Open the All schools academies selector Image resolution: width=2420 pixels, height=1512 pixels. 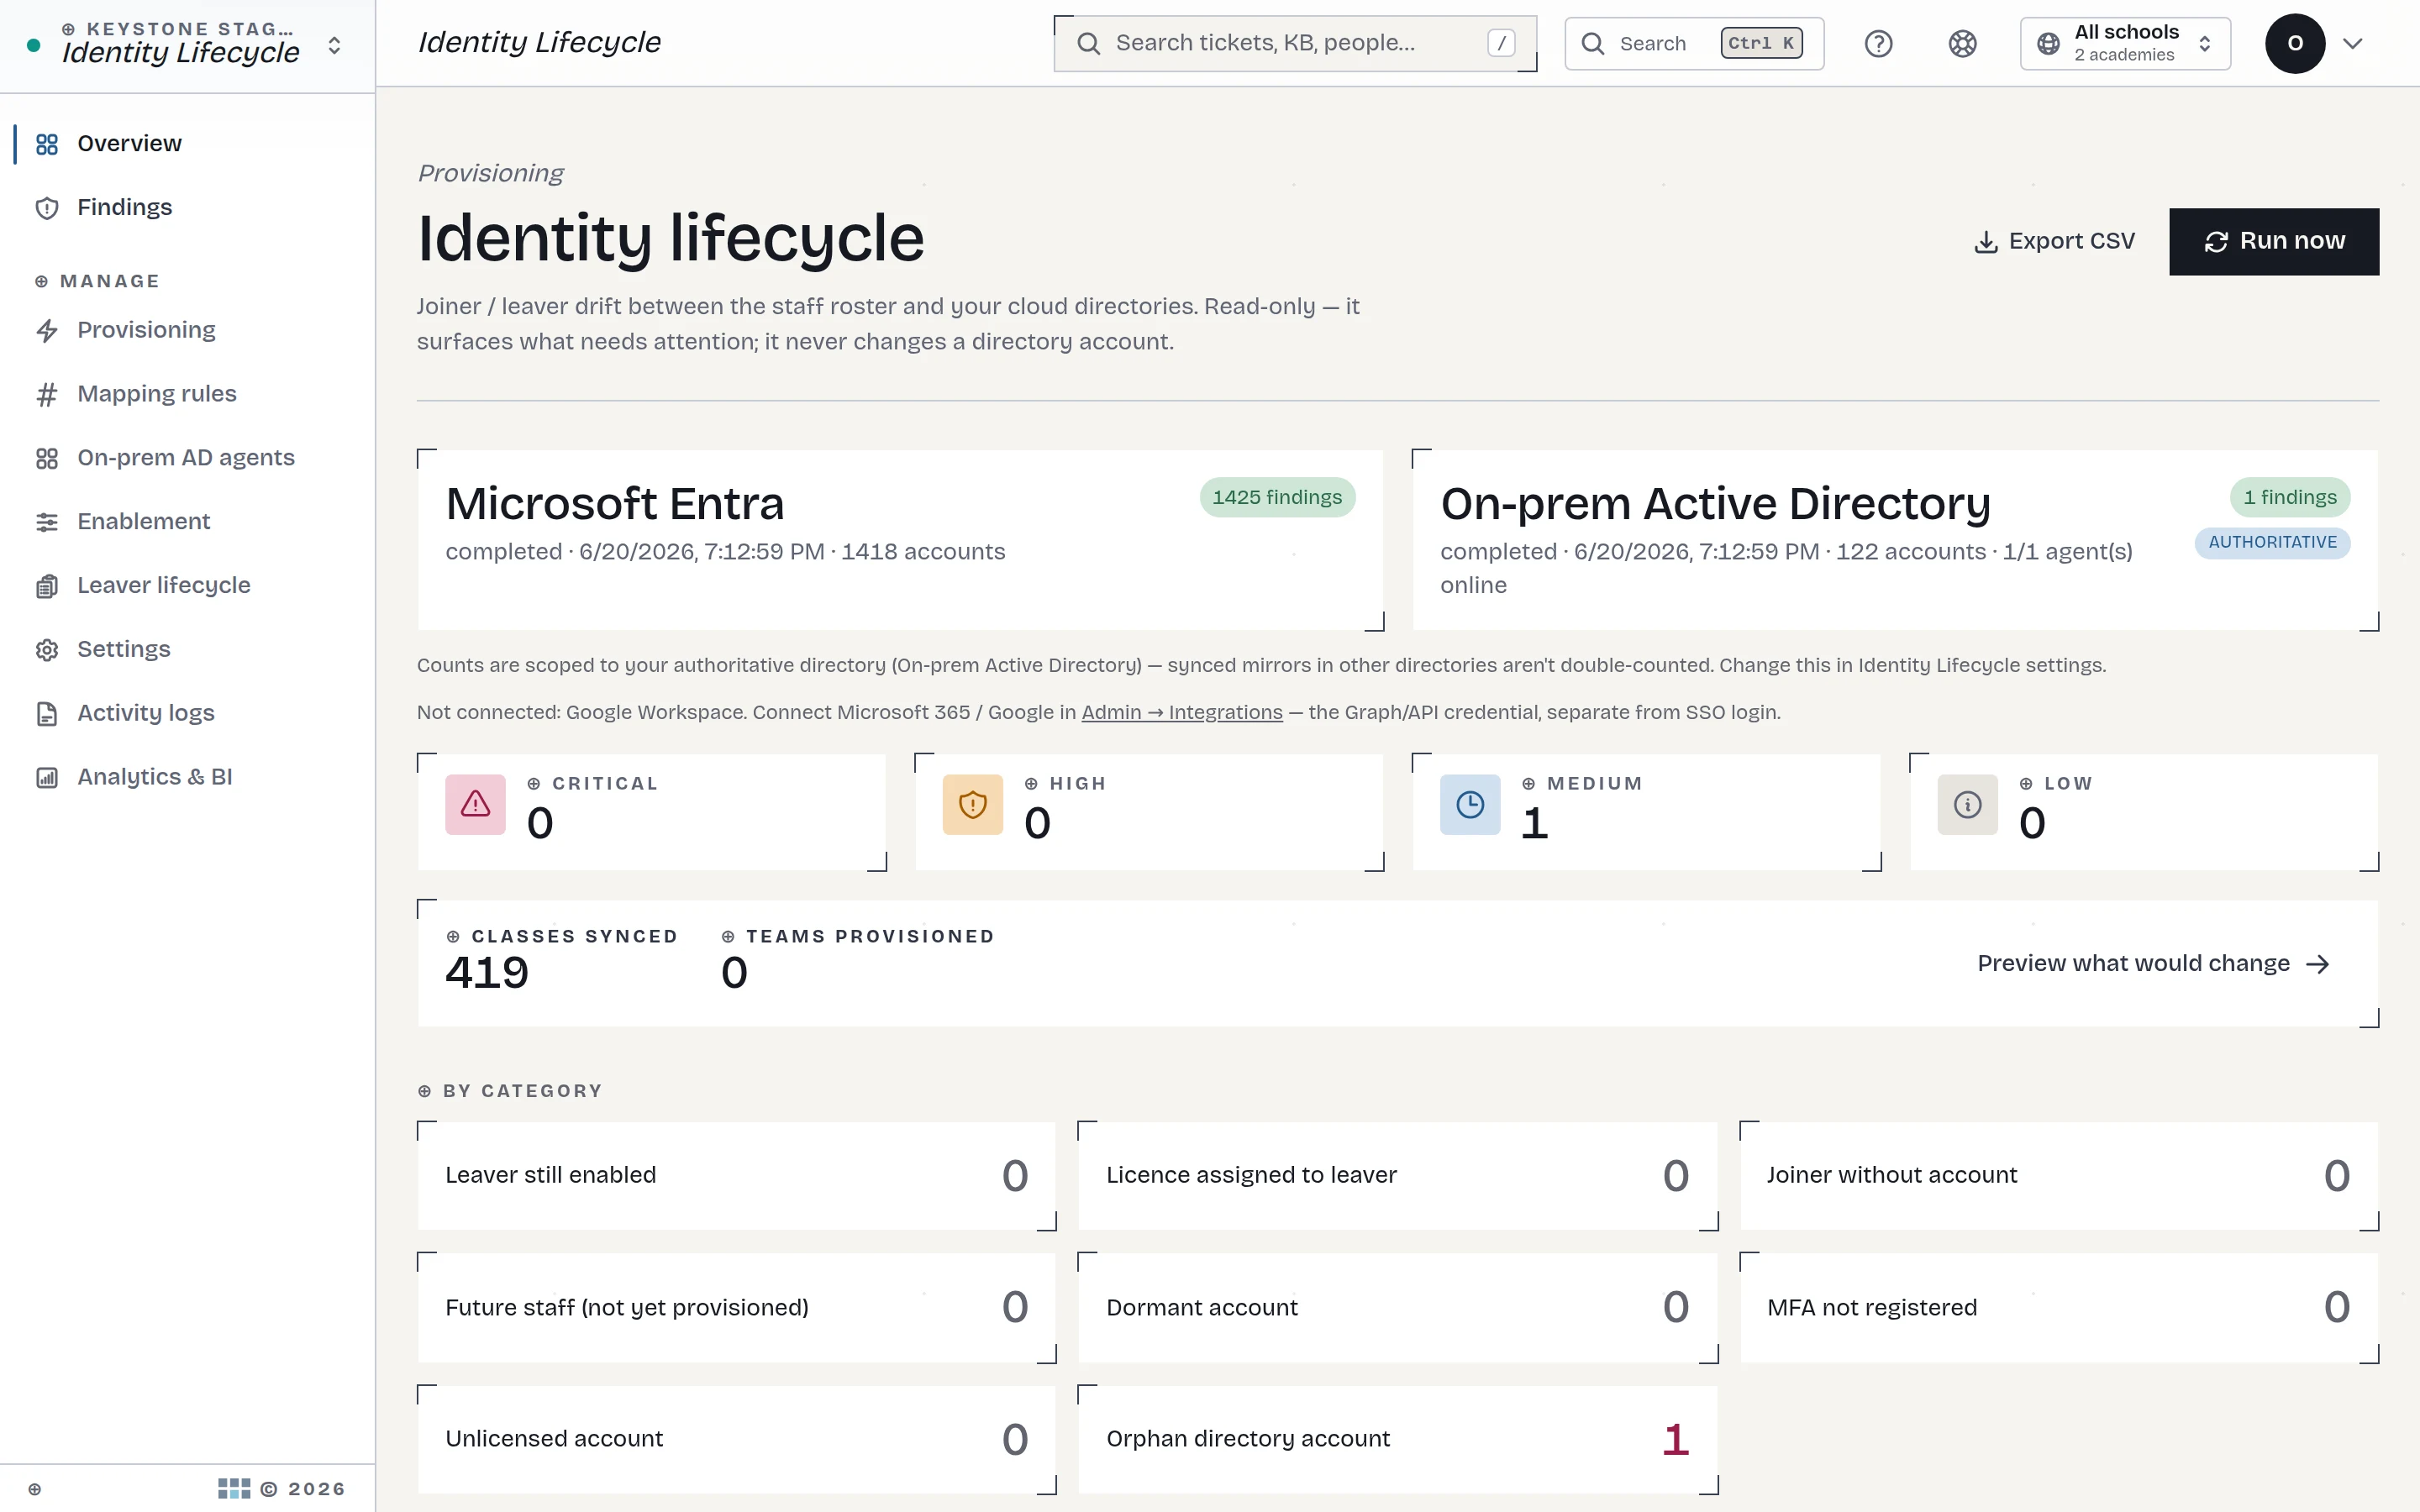2125,43
